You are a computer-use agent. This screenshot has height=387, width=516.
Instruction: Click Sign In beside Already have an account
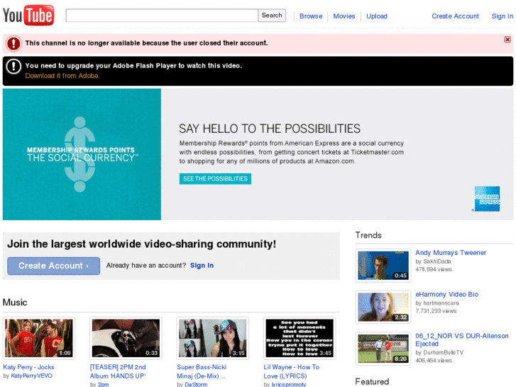202,266
